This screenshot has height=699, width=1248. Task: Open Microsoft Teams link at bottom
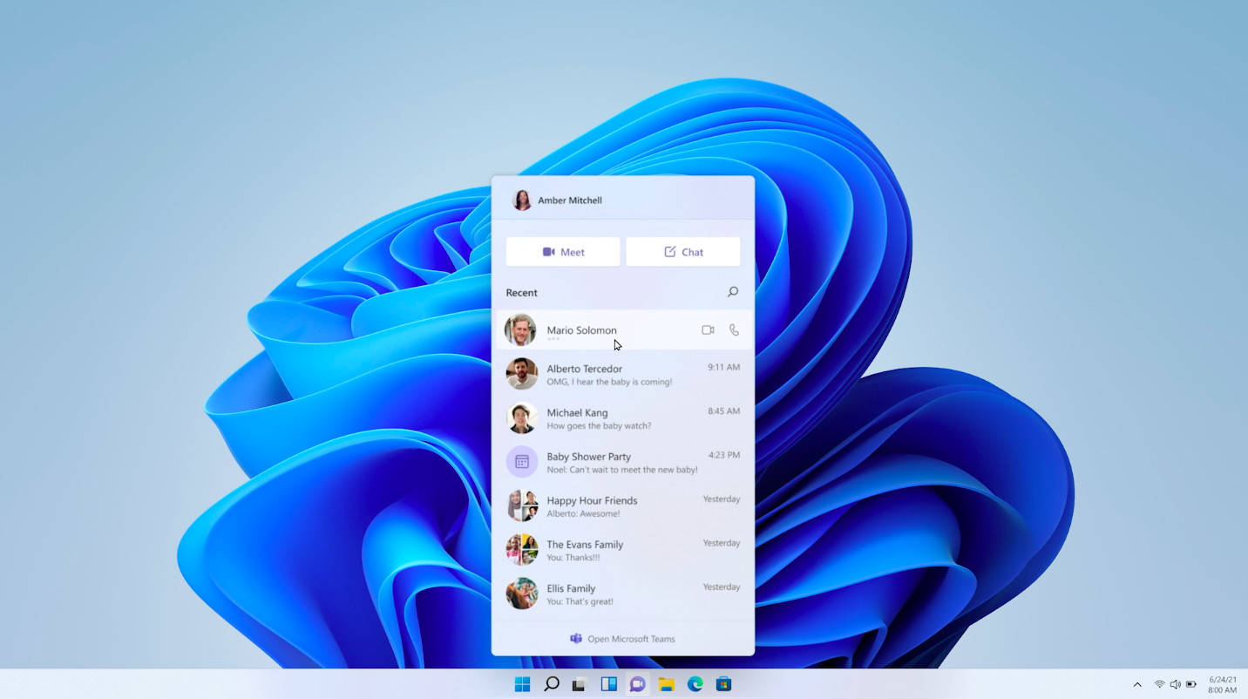[622, 639]
